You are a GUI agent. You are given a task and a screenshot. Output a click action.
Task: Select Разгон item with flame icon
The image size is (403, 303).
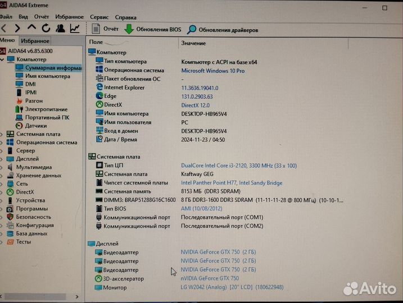point(33,101)
